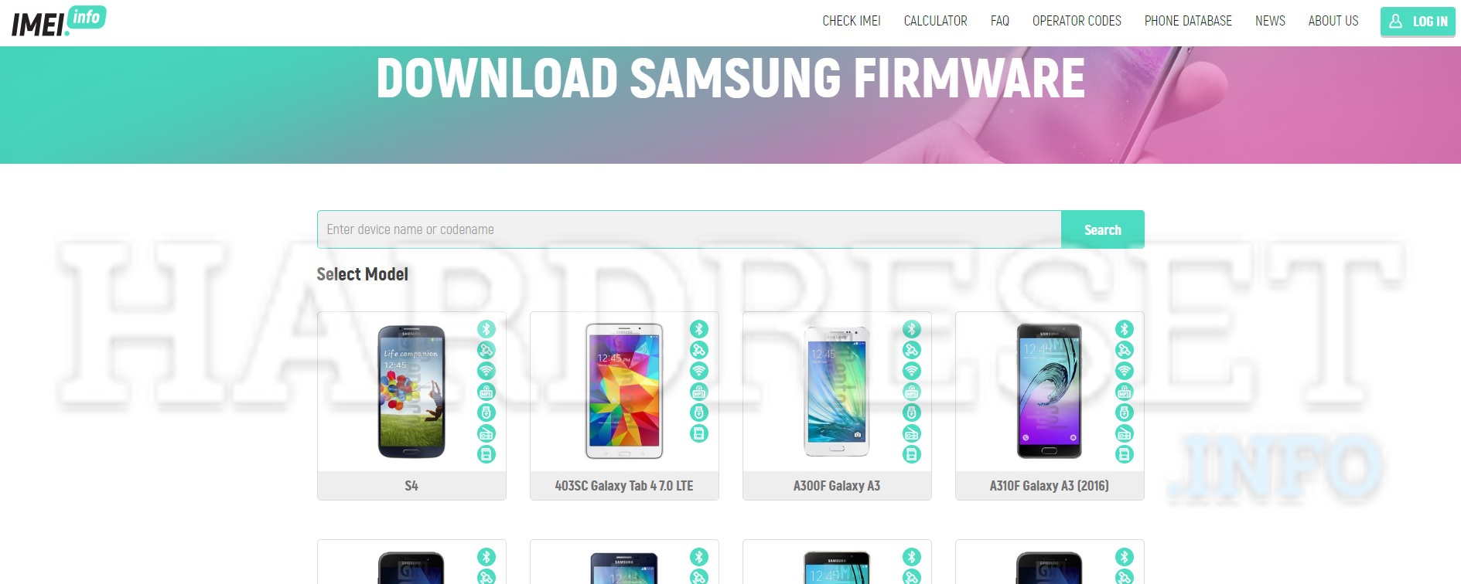
Task: Open the 403SC Galaxy Tab 4 7.0 LTE link
Action: (x=624, y=486)
